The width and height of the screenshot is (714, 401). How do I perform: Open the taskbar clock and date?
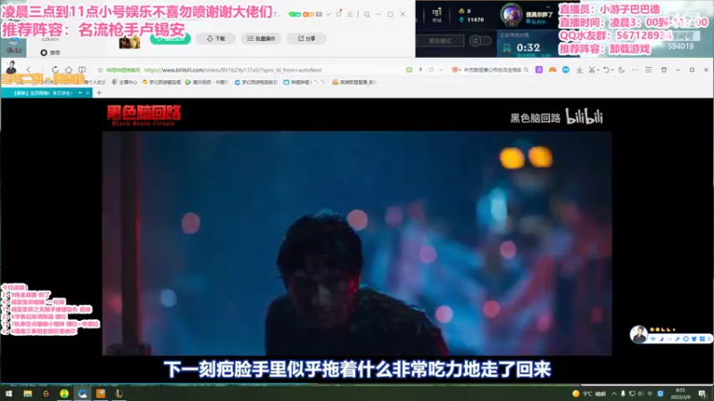680,394
